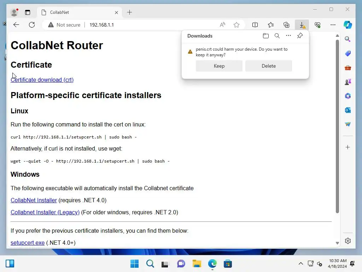Open the Copilot sidebar

tap(348, 25)
